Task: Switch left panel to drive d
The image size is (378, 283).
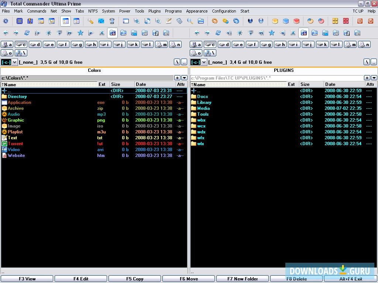Action: pyautogui.click(x=35, y=45)
